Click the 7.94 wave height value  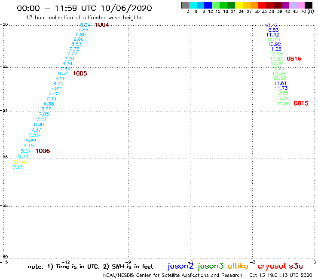pyautogui.click(x=70, y=59)
